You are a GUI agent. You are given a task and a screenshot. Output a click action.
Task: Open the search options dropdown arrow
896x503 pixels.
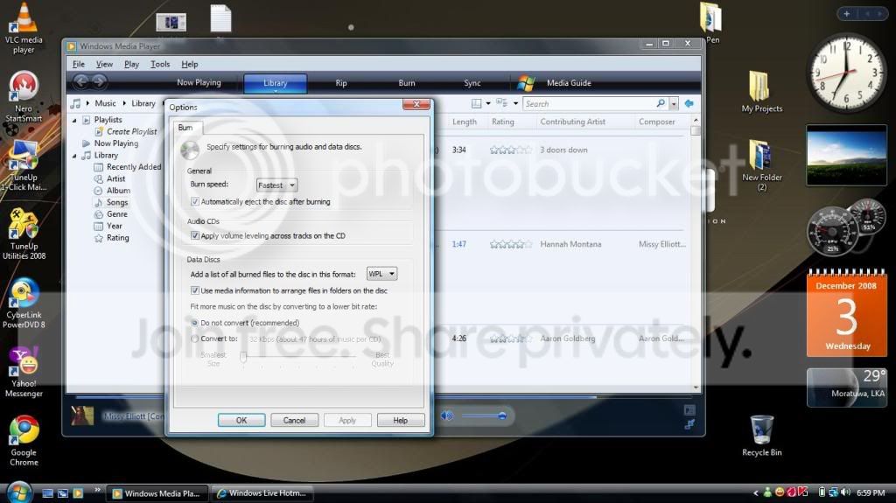coord(675,104)
